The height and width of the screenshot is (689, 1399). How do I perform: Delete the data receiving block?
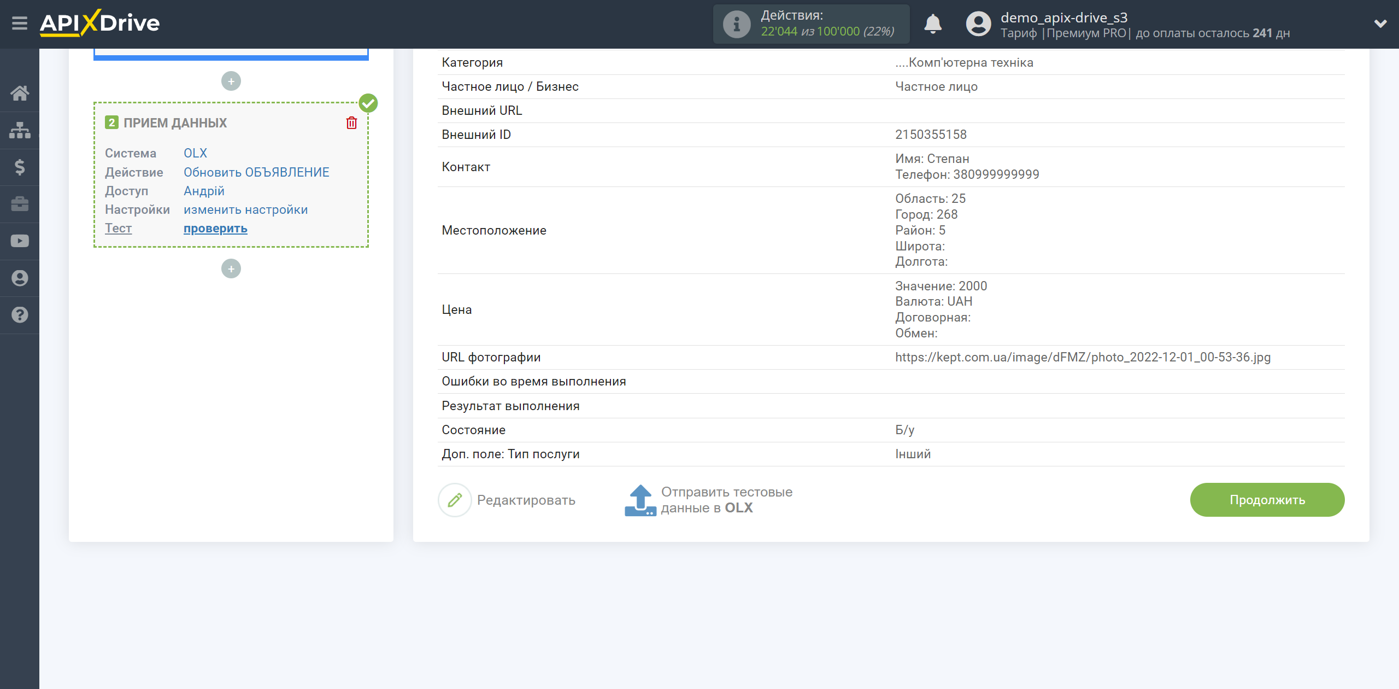pyautogui.click(x=351, y=123)
